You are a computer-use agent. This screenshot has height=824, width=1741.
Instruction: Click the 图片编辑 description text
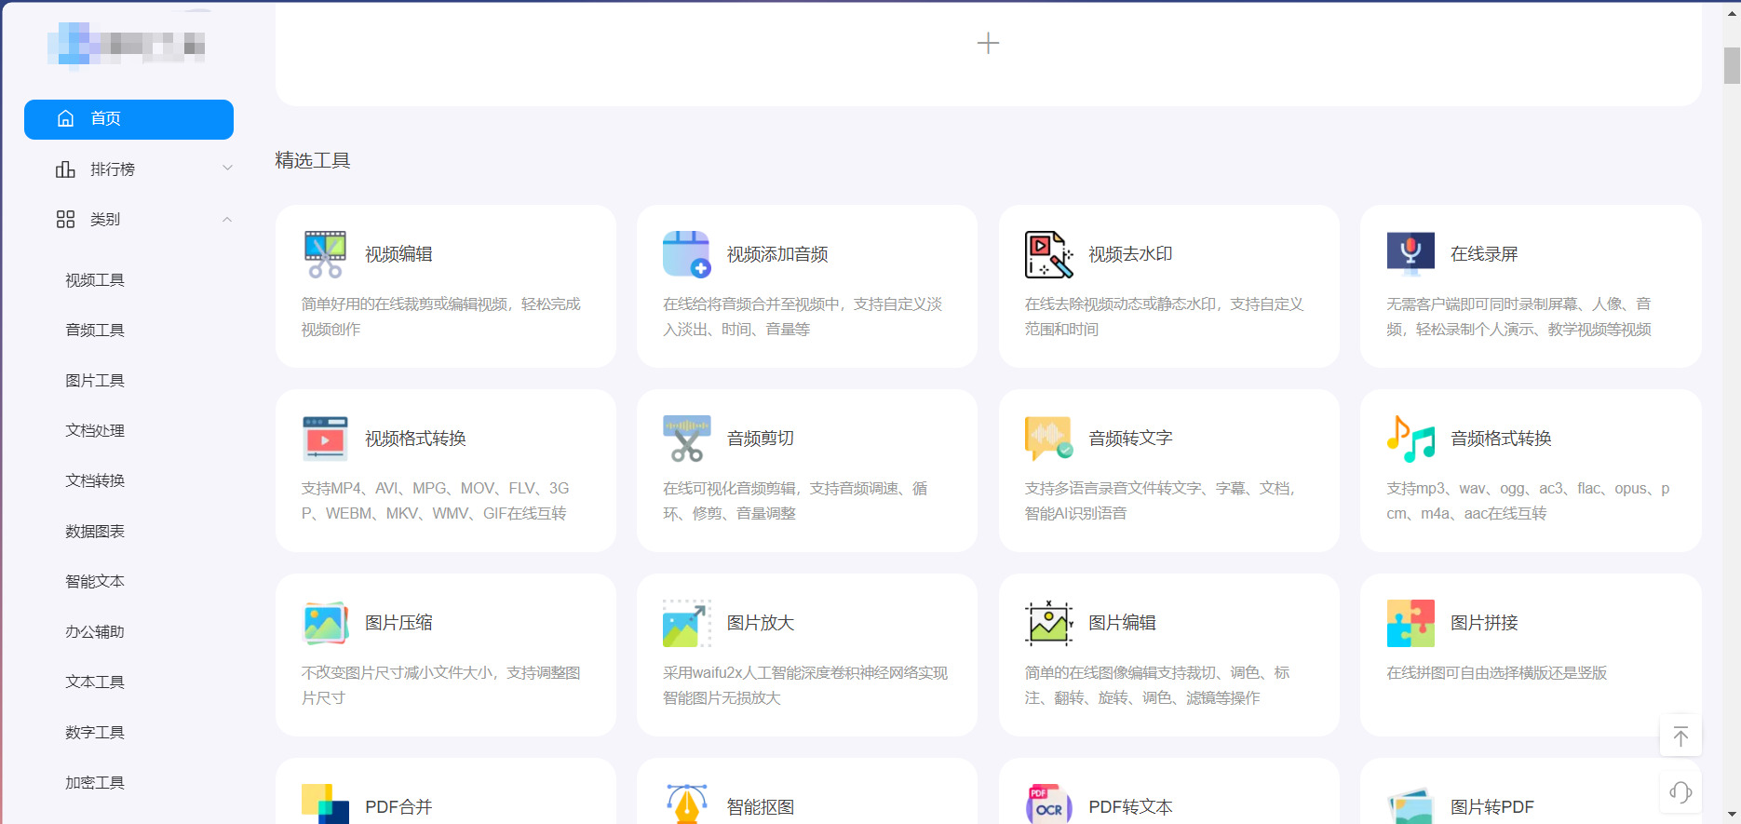click(1157, 685)
